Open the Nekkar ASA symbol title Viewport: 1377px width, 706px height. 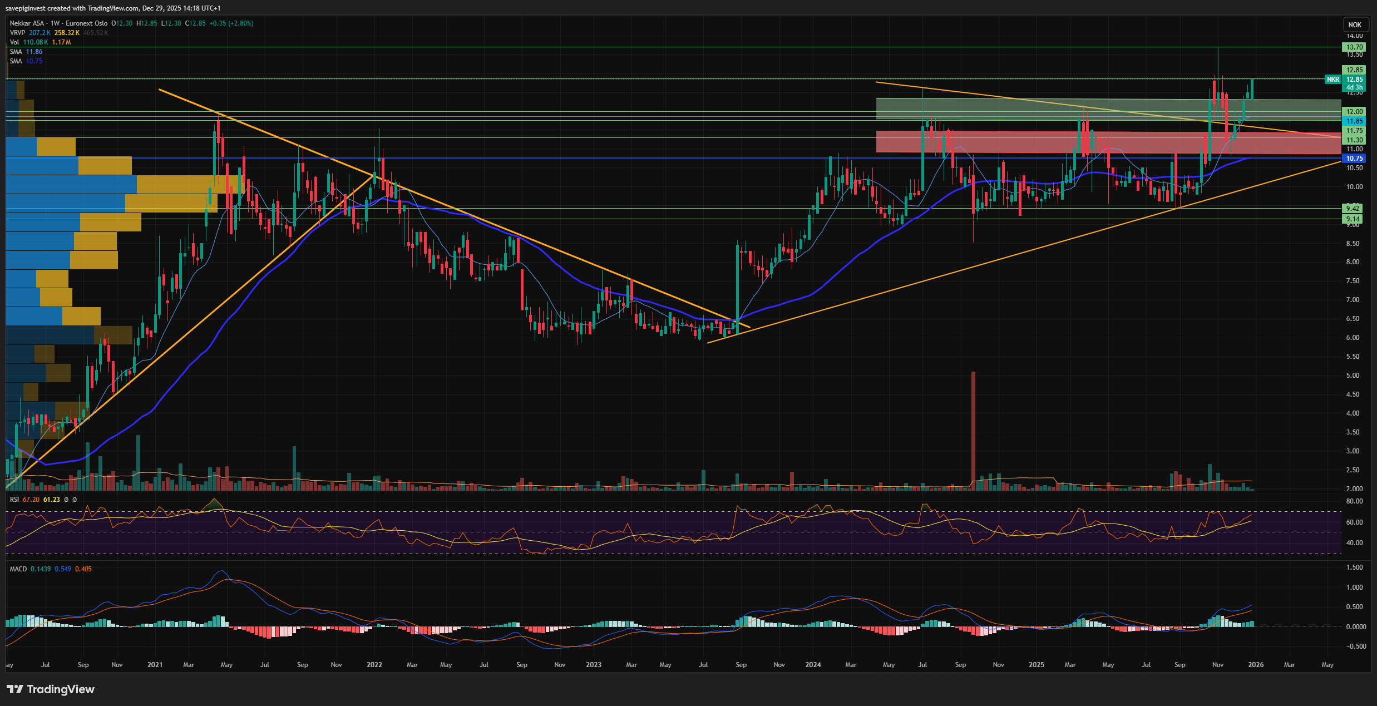click(27, 23)
